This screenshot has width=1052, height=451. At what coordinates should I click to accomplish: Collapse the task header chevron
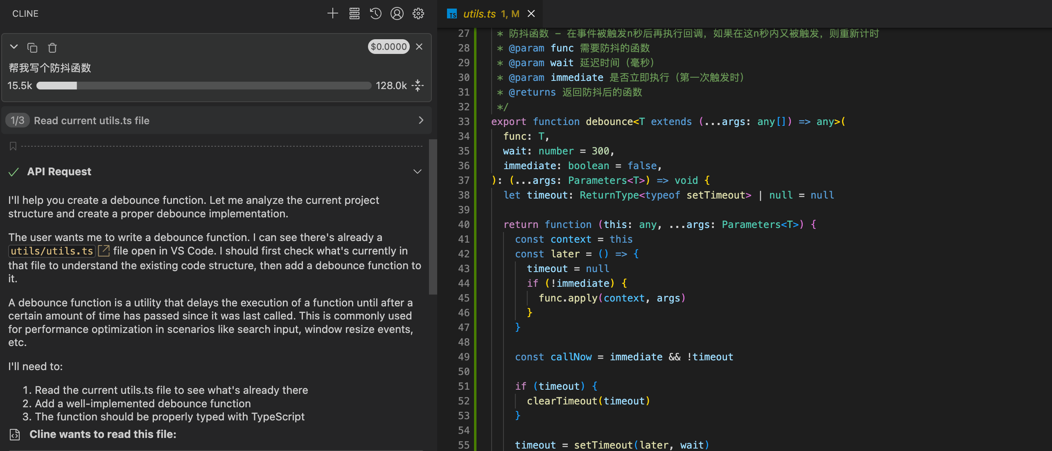tap(14, 47)
